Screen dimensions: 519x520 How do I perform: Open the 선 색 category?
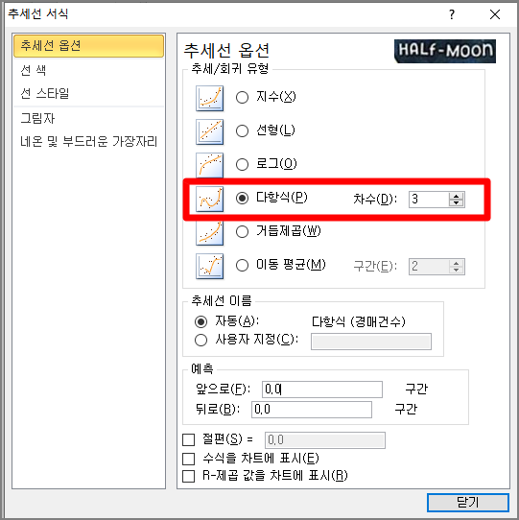[x=89, y=70]
